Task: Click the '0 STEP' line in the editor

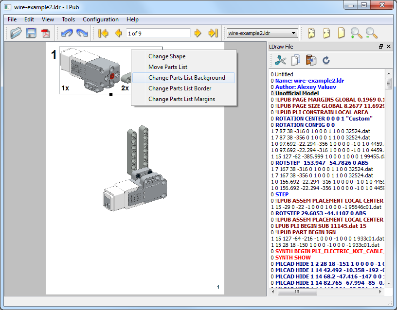Action: [280, 194]
